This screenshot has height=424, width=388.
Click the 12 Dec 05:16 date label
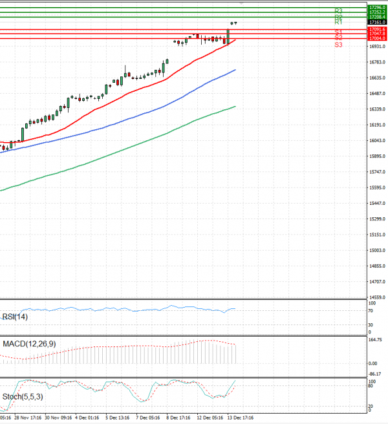coord(210,418)
